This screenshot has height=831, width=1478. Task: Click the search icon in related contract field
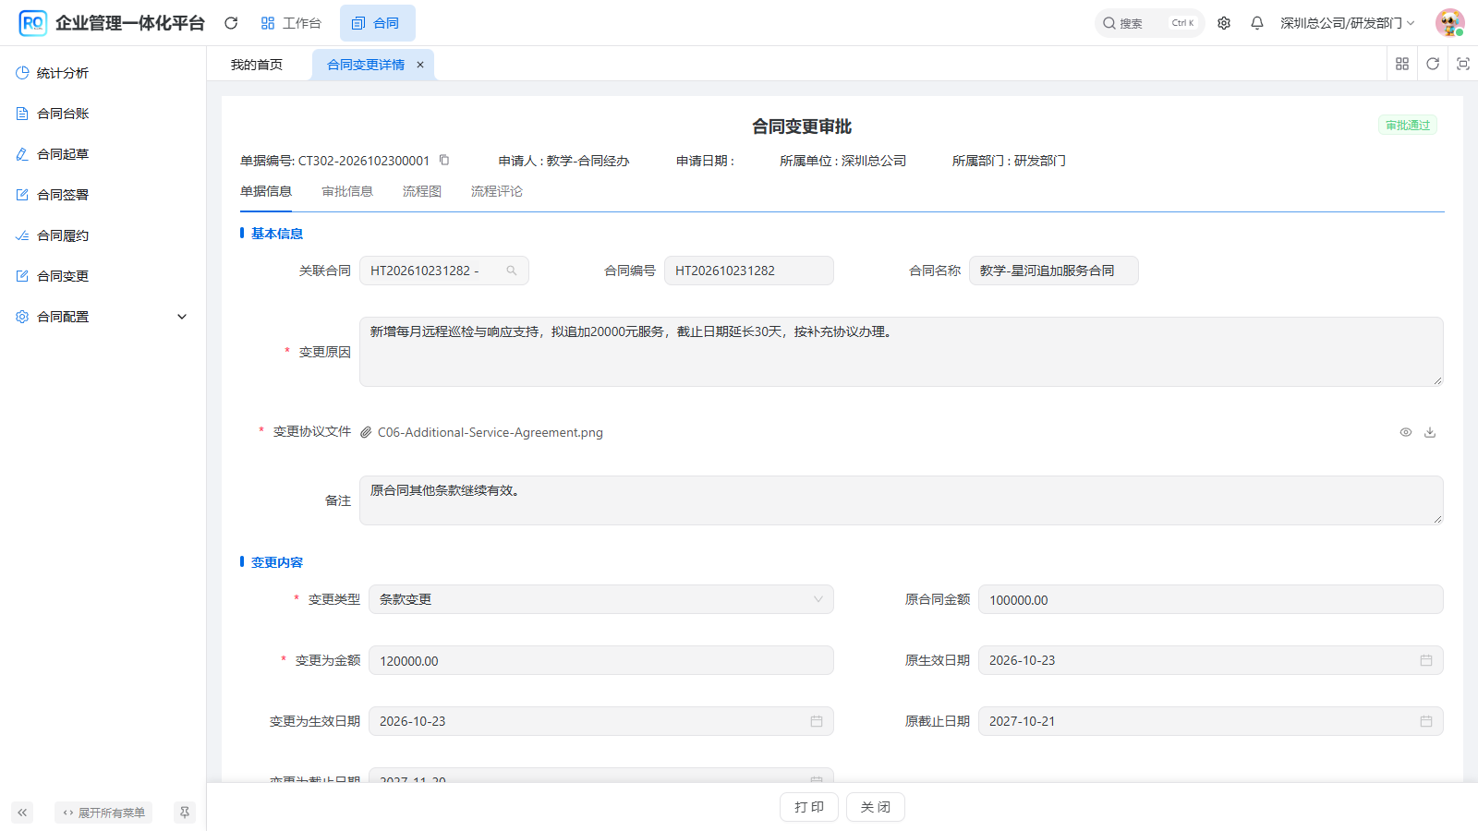pos(512,271)
